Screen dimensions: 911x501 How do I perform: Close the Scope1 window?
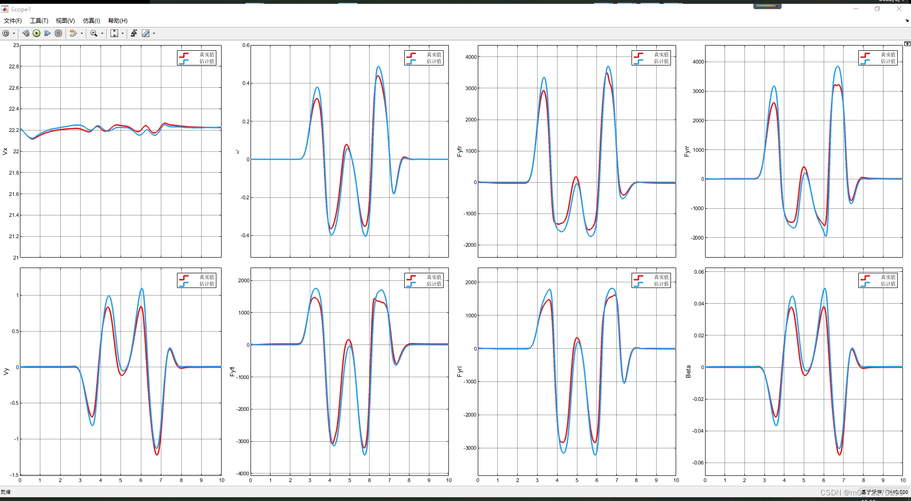click(899, 9)
